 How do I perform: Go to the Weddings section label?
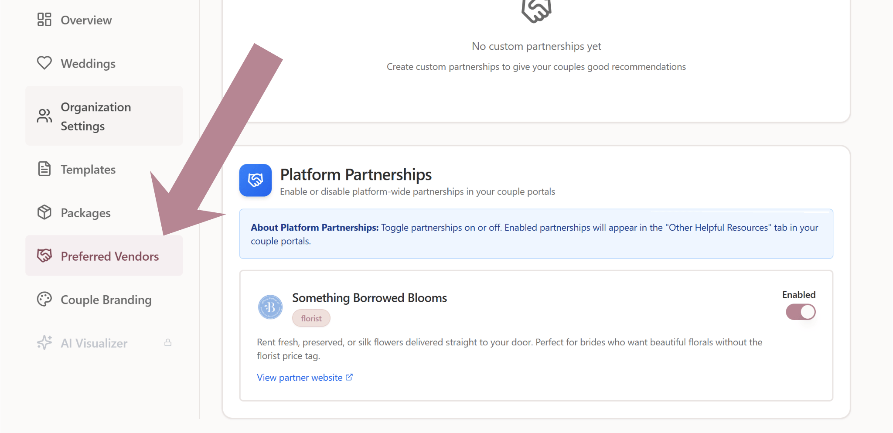pos(88,64)
